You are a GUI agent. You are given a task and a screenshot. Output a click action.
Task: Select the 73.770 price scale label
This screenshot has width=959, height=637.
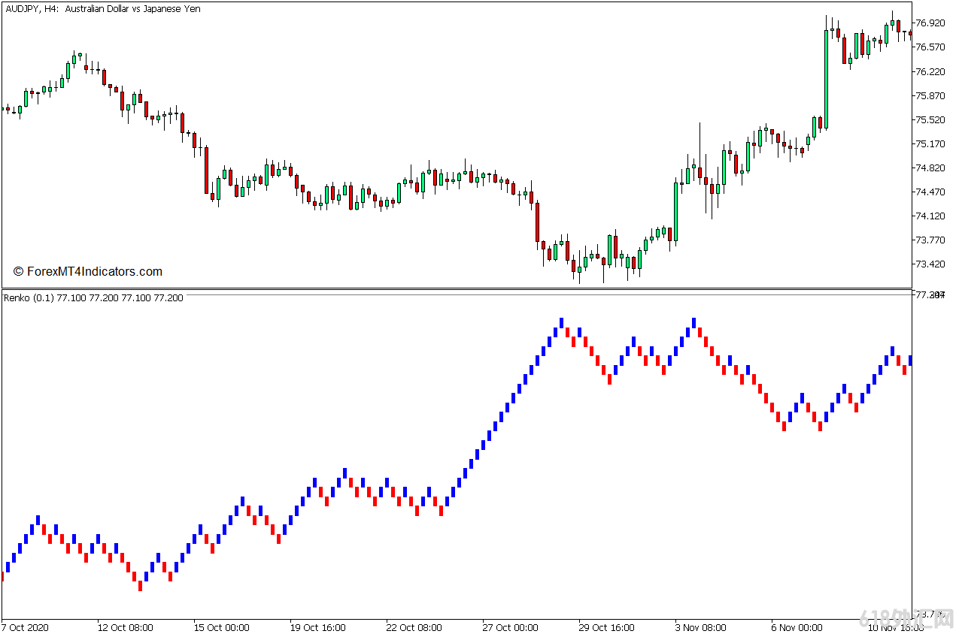pos(930,240)
